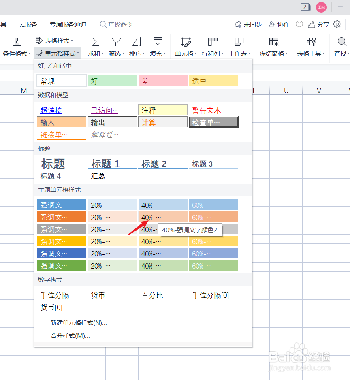The image size is (350, 380).
Task: Expand the 筛选 dropdown
Action: 123,53
